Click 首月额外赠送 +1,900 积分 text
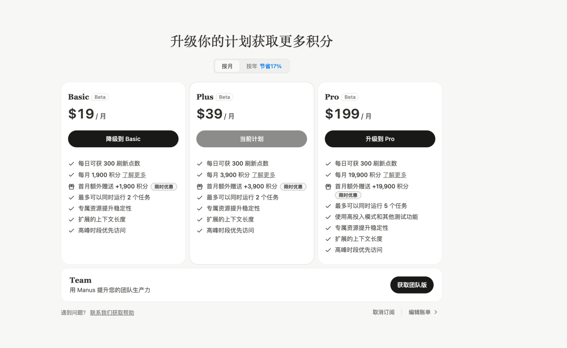This screenshot has width=567, height=348. click(113, 186)
